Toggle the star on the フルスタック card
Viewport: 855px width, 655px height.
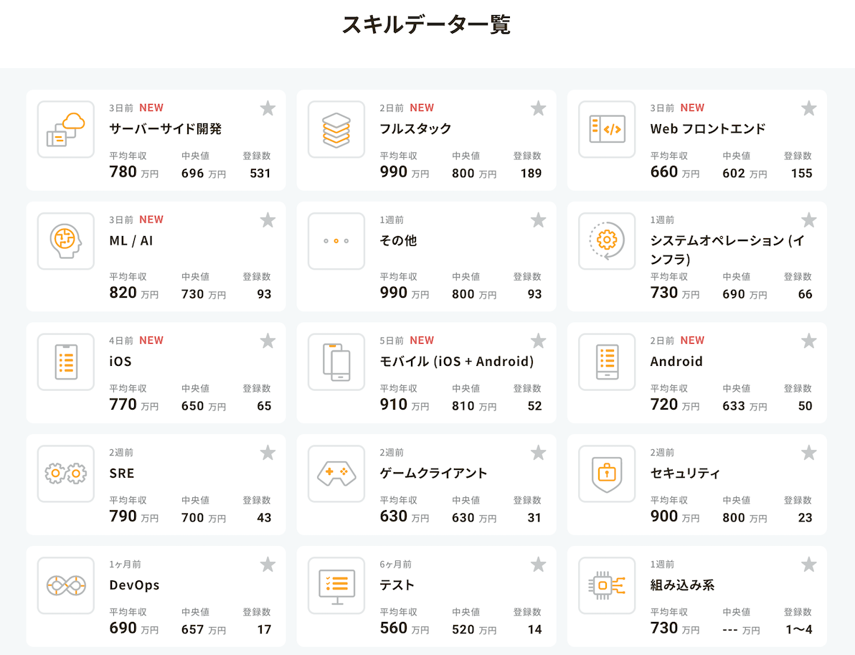click(x=538, y=108)
